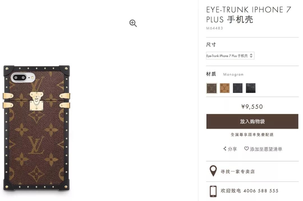The height and width of the screenshot is (201, 303).
Task: Select the dark Monogram Eclipse swatch
Action: click(238, 88)
